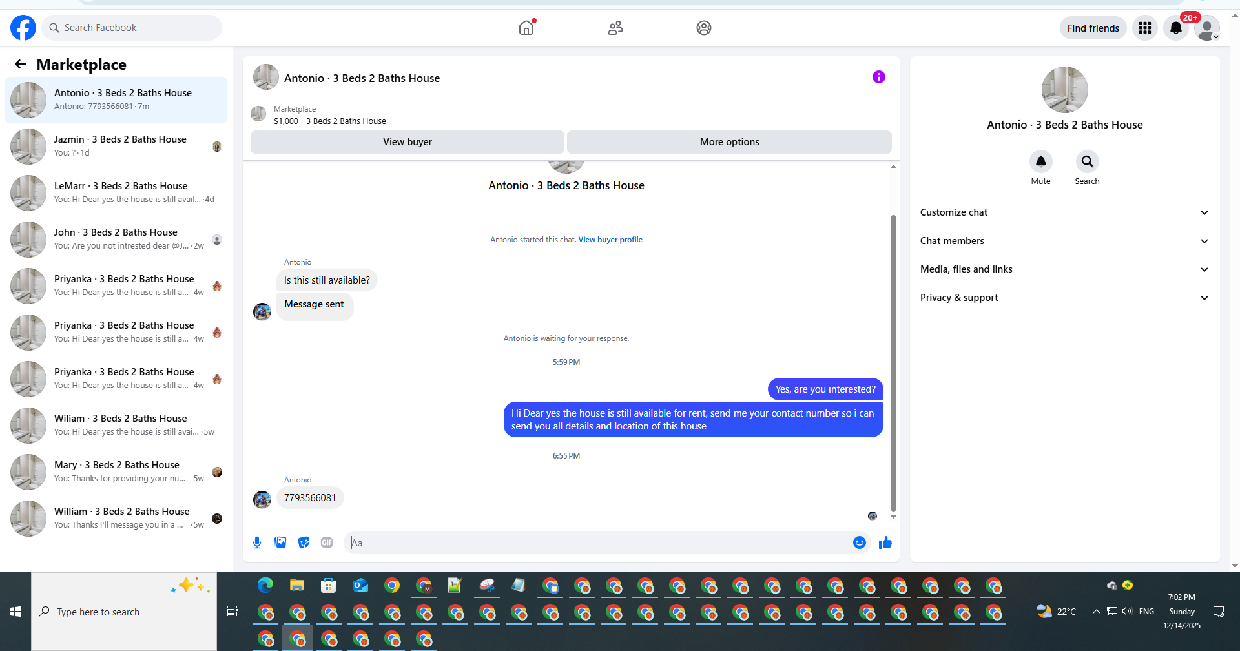Click the Message sent bubble
The image size is (1240, 651).
tap(315, 305)
